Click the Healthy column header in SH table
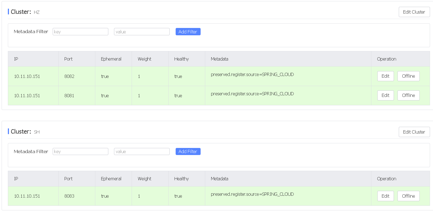This screenshot has width=433, height=218. (x=181, y=179)
